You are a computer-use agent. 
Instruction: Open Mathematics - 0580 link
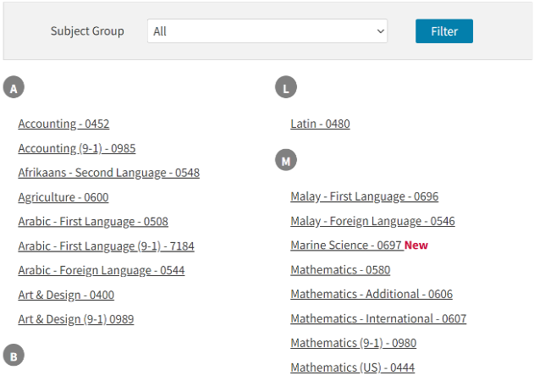[340, 270]
